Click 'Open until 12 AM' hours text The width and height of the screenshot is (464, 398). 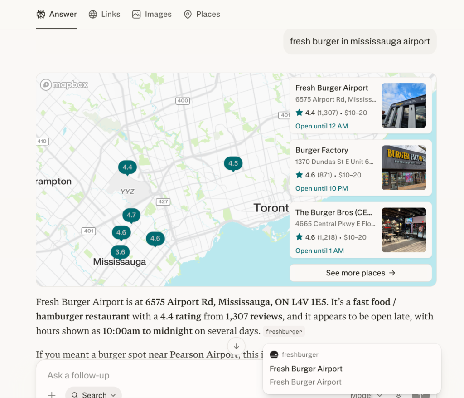click(x=322, y=126)
